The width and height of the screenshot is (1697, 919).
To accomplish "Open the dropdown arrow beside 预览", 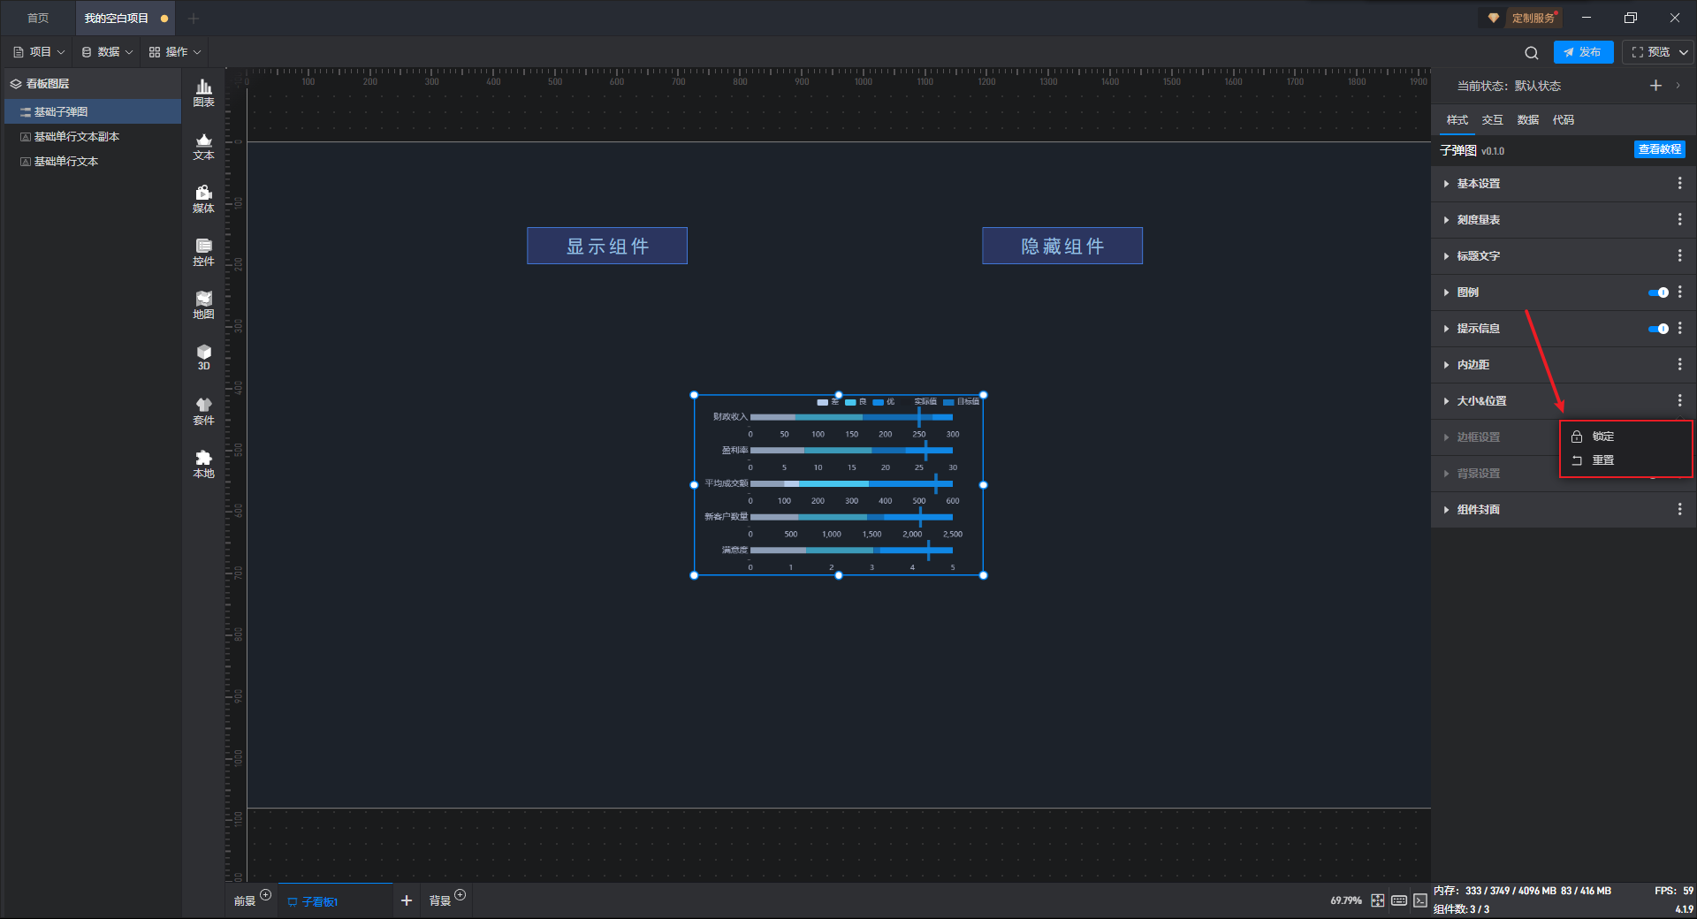I will pyautogui.click(x=1683, y=52).
